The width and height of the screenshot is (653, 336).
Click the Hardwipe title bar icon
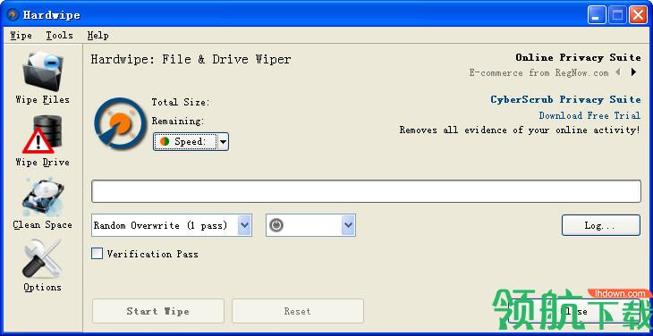13,15
